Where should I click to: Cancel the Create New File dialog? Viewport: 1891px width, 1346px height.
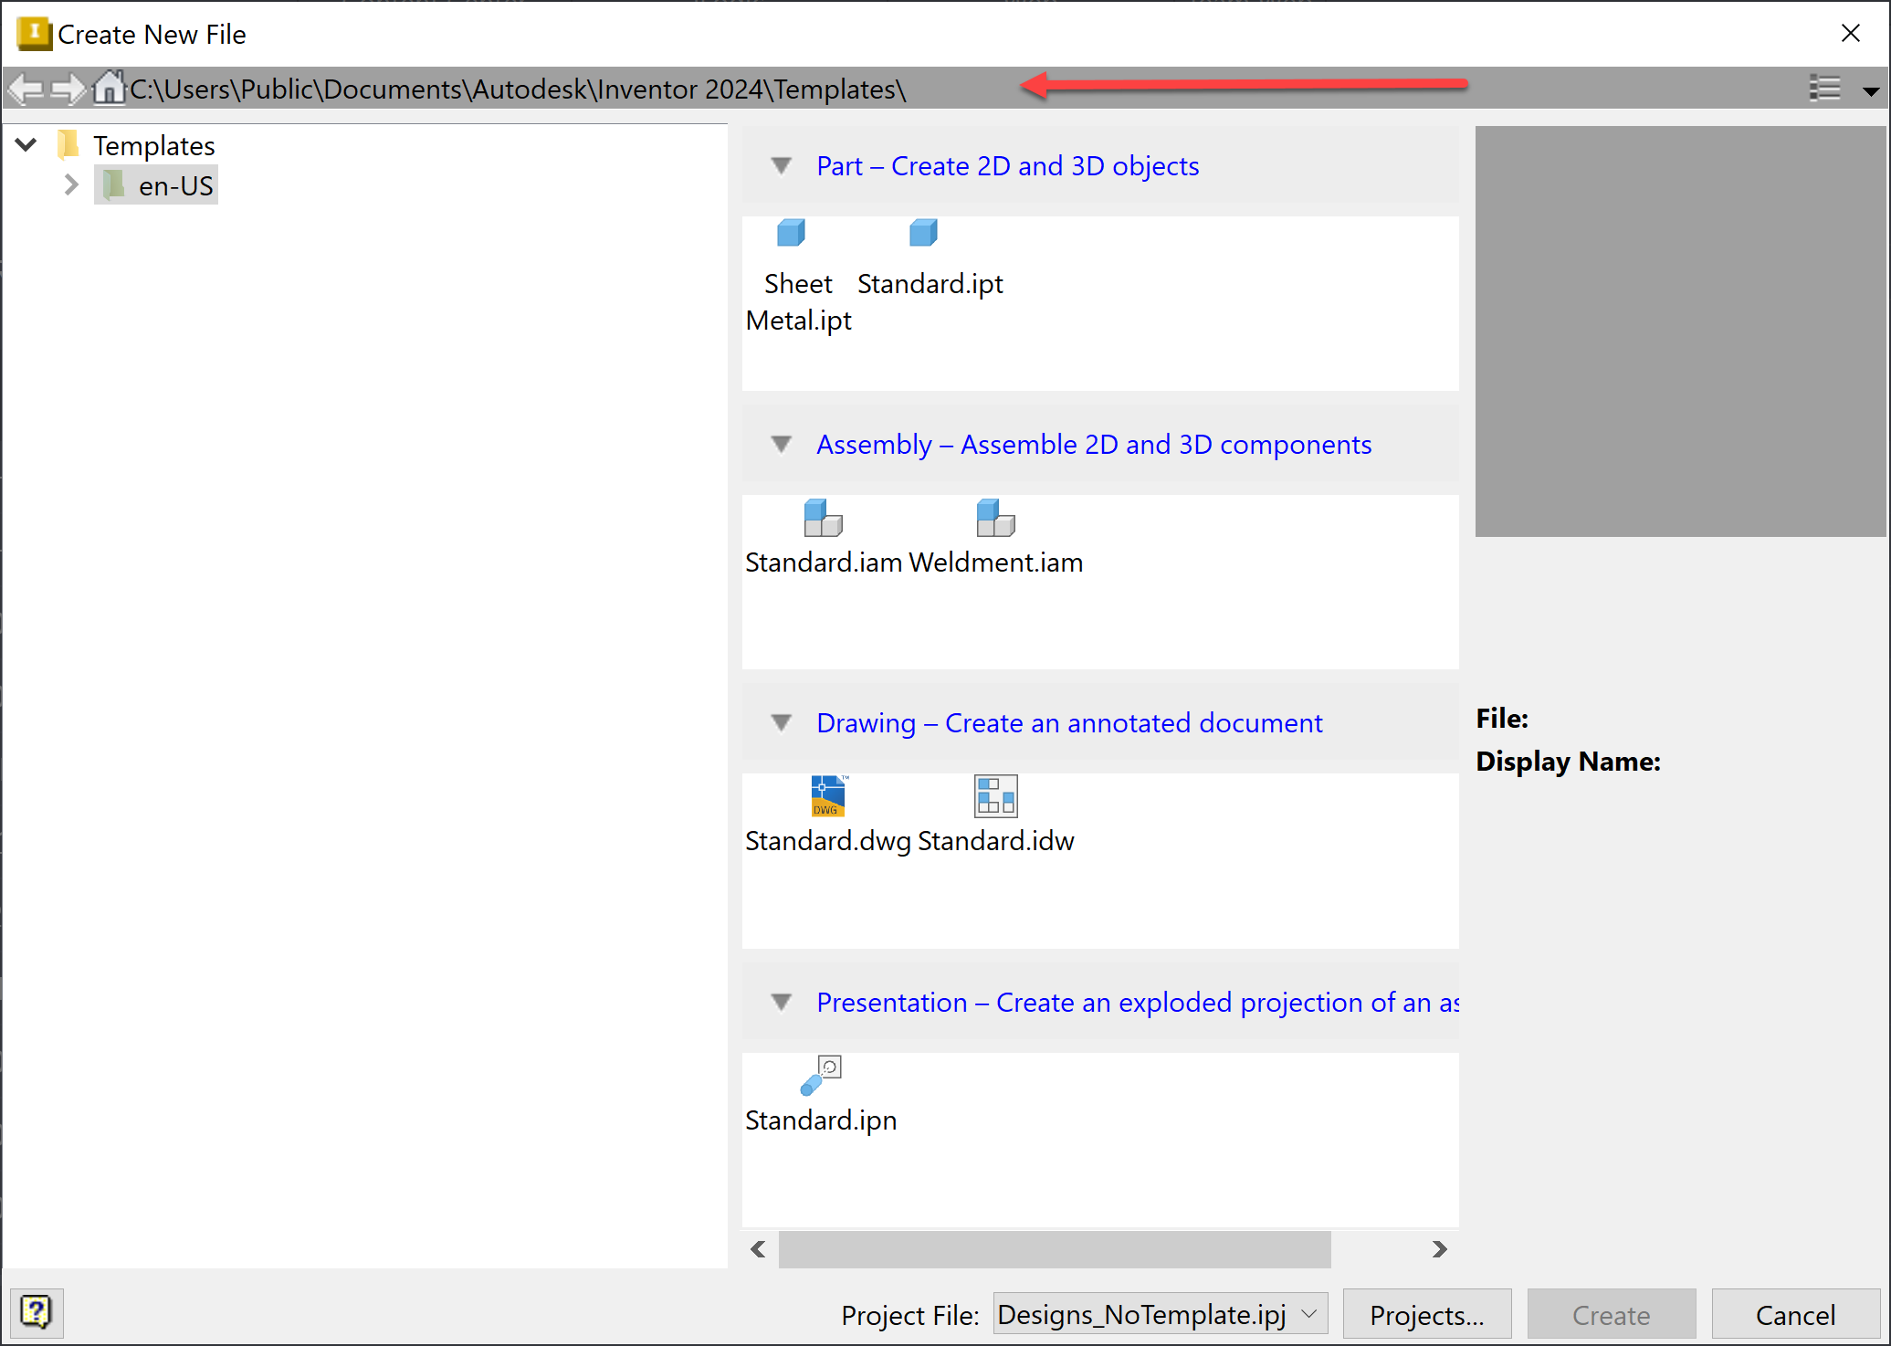(1794, 1314)
